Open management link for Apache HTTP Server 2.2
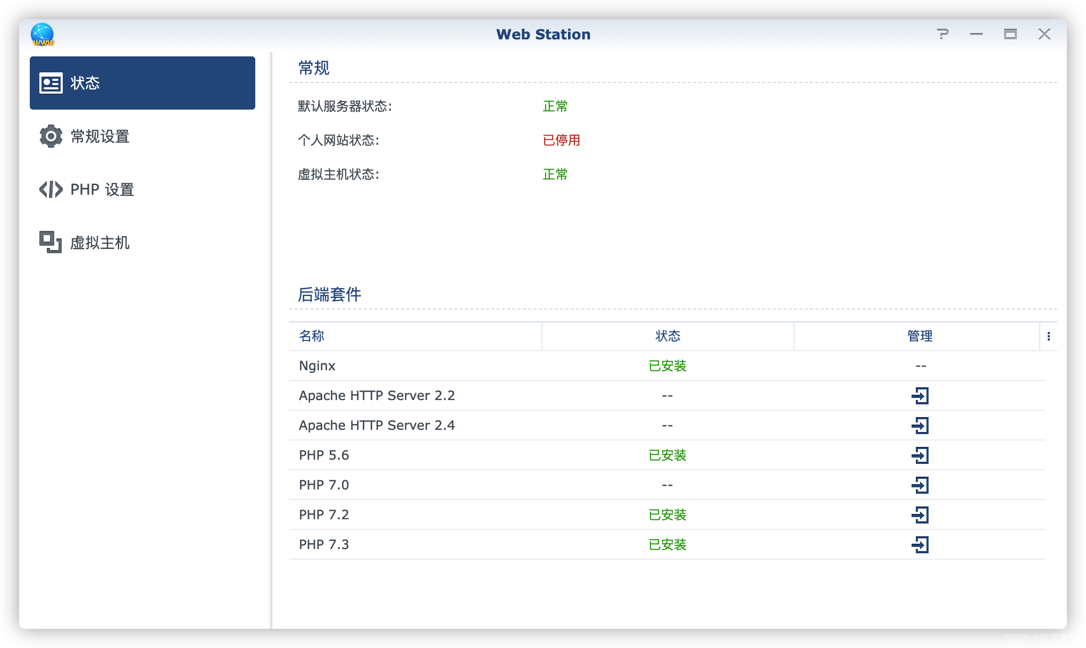 (x=920, y=396)
